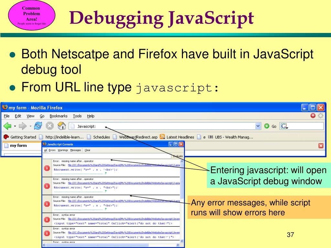Open the Tools menu

(x=77, y=116)
